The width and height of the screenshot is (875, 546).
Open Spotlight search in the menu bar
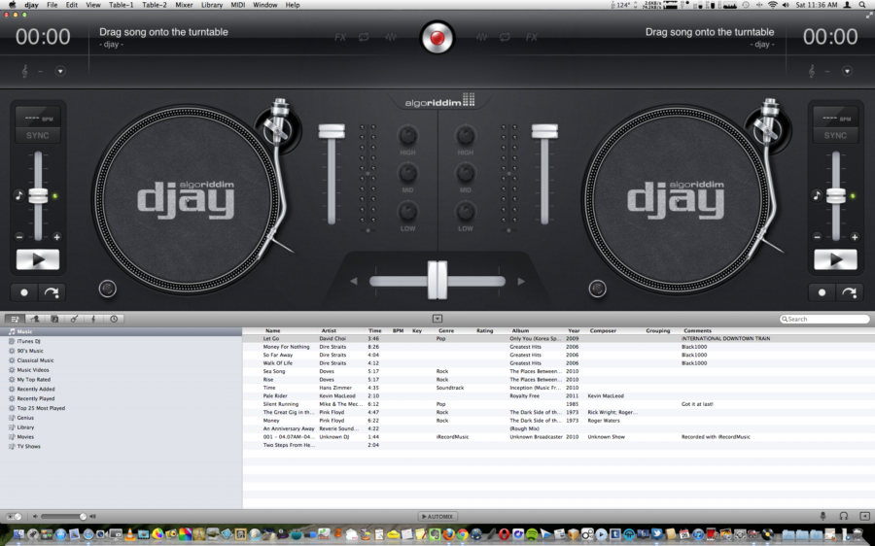862,5
